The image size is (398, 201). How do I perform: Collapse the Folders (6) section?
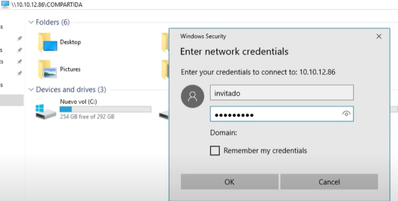31,23
